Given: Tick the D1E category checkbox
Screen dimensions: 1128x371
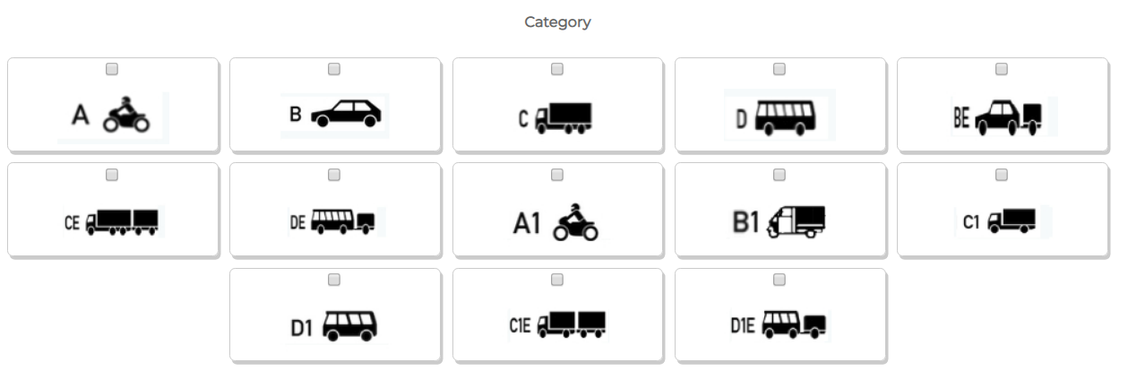Looking at the screenshot, I should [779, 280].
